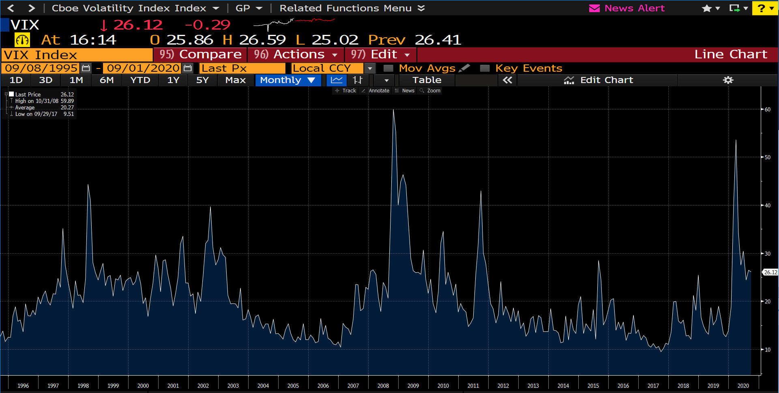Open the end date calendar picker
The width and height of the screenshot is (779, 393).
(187, 68)
